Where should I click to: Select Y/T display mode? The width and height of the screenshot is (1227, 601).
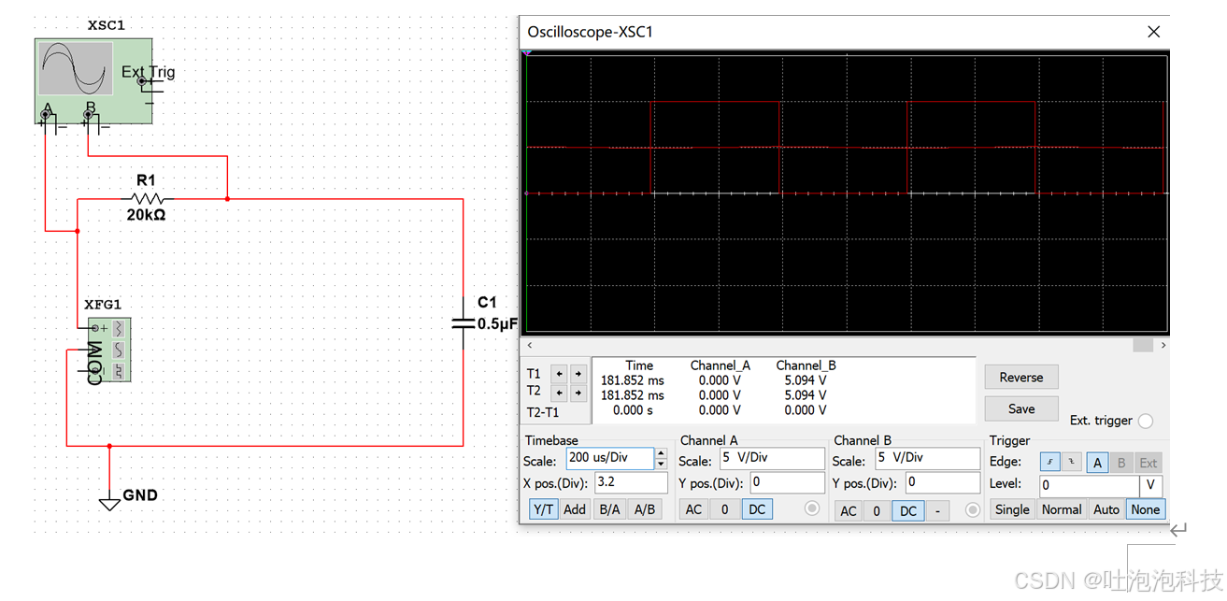(x=543, y=509)
